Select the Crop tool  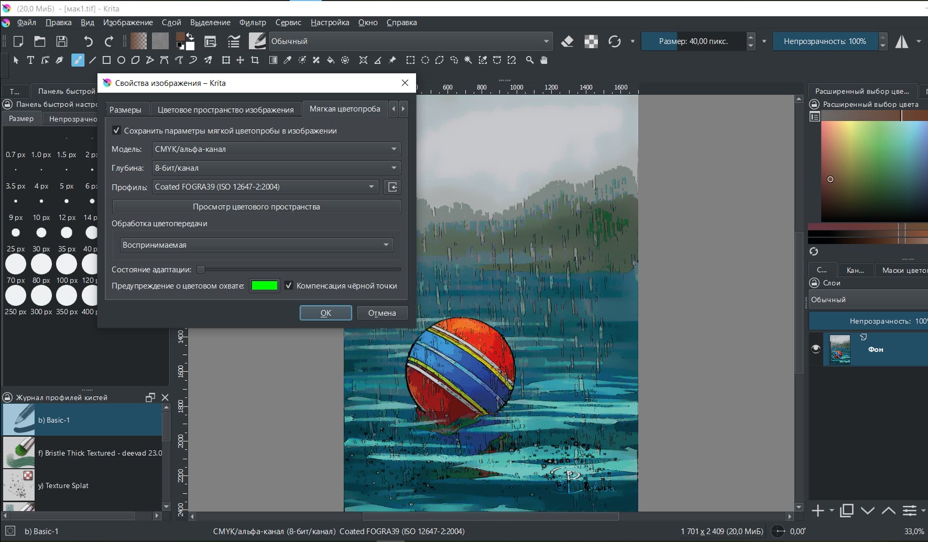pos(255,60)
